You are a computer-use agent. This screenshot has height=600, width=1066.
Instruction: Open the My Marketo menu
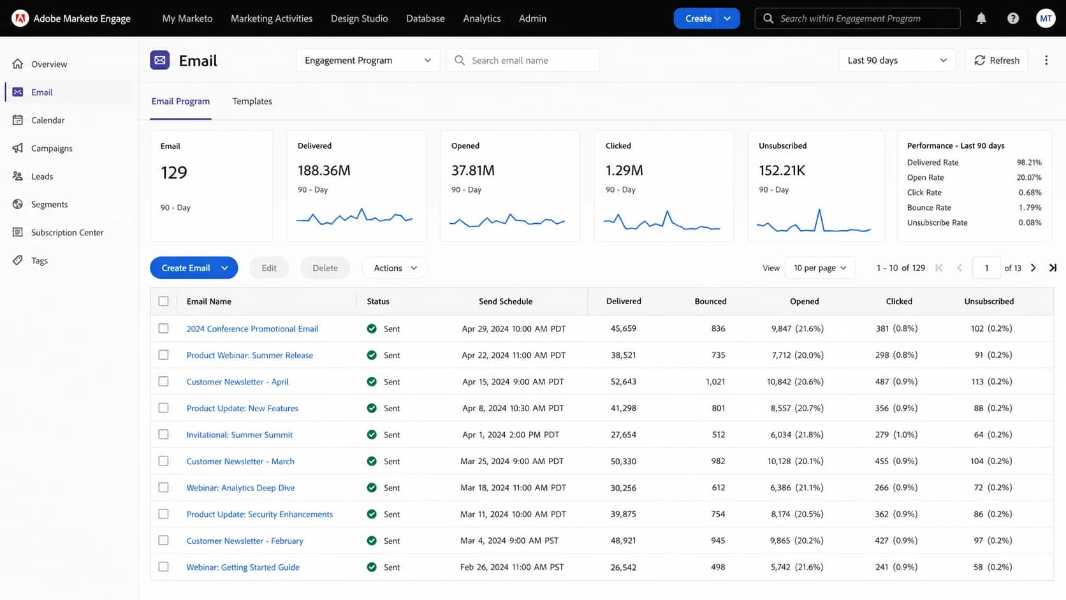[187, 18]
